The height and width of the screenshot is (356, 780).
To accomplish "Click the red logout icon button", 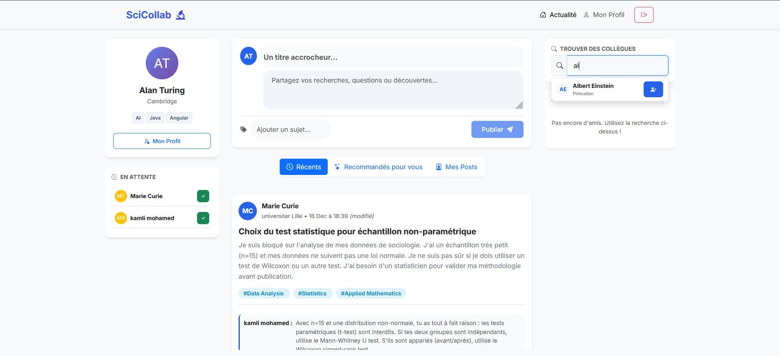I will (644, 15).
